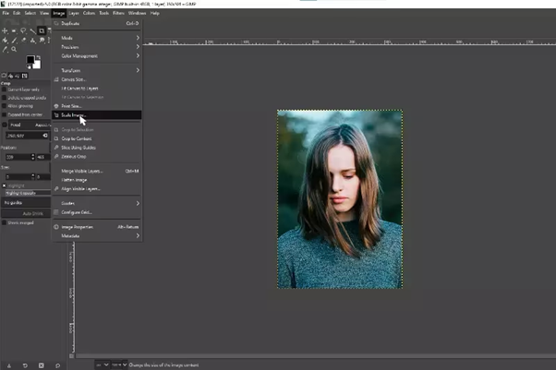Open the Filters menu in menu bar
This screenshot has height=370, width=556.
(x=118, y=13)
